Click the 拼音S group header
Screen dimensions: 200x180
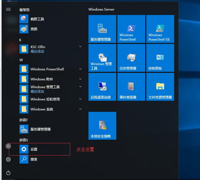pos(24,140)
